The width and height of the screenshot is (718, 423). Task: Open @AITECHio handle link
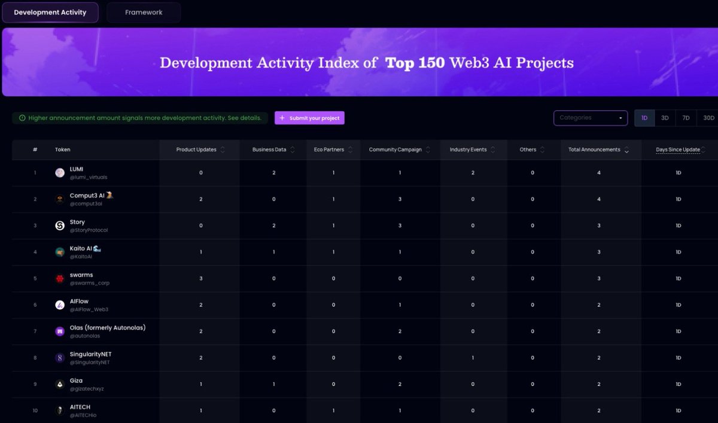(84, 415)
